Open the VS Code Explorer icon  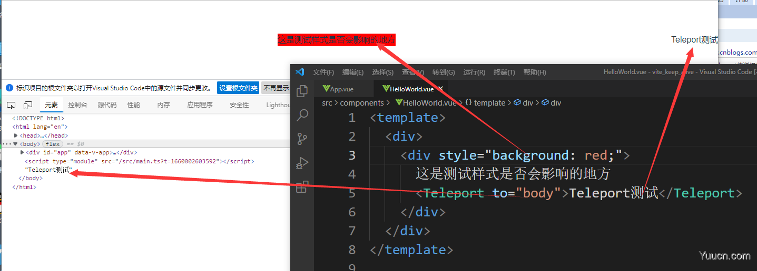pos(302,91)
